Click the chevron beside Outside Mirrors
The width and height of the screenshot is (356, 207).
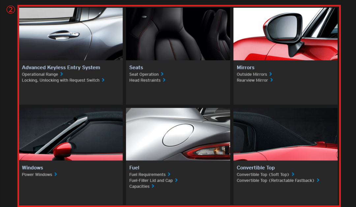[271, 74]
